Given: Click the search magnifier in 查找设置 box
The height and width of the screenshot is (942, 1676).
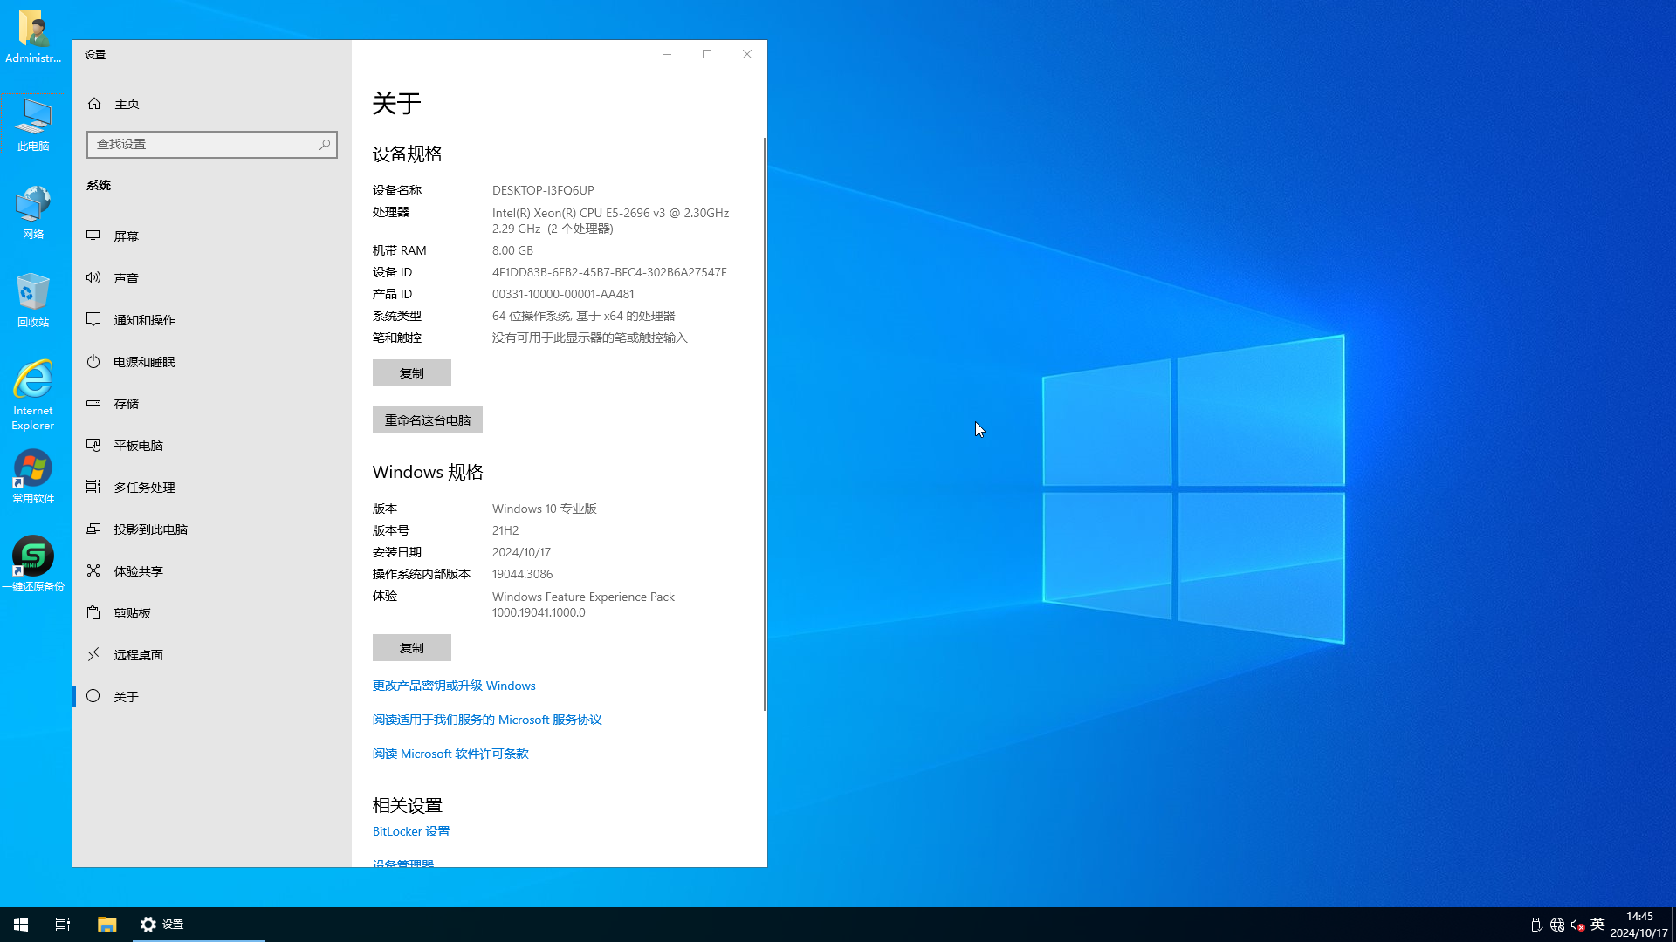Looking at the screenshot, I should pos(325,145).
